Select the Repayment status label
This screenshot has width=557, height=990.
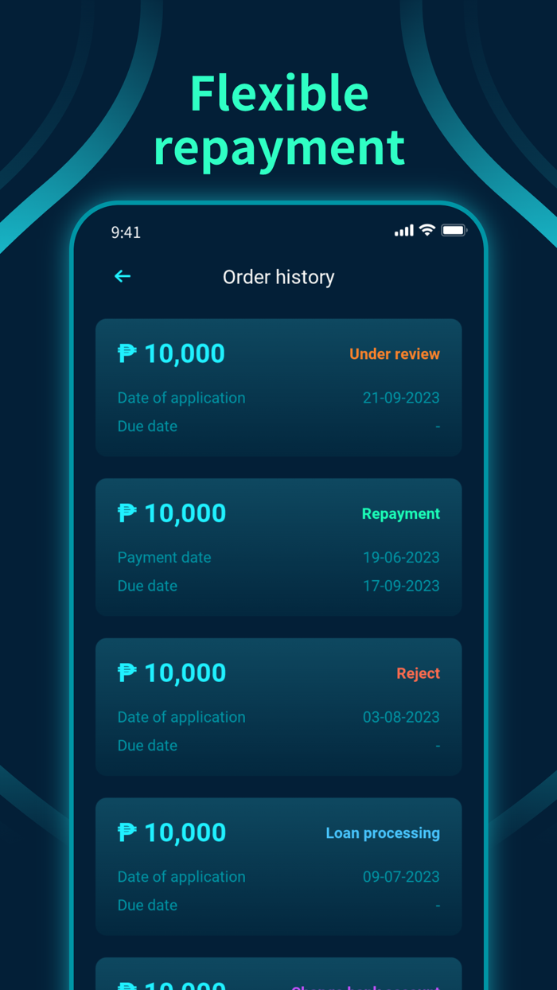(x=401, y=513)
